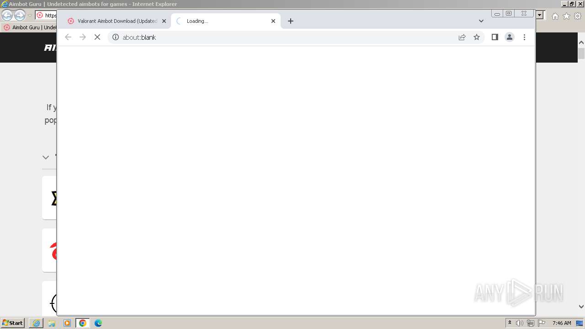Toggle Chrome side panel
The height and width of the screenshot is (329, 585).
495,37
